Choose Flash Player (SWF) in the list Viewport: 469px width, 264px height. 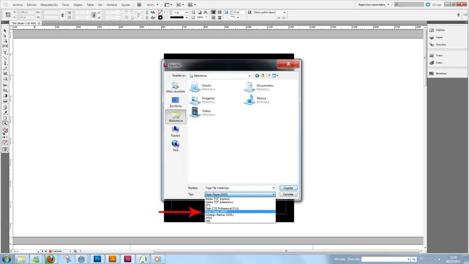[240, 212]
